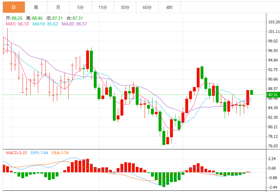The height and width of the screenshot is (192, 280).
Task: Click the 76.03 price axis label
Action: pyautogui.click(x=273, y=146)
